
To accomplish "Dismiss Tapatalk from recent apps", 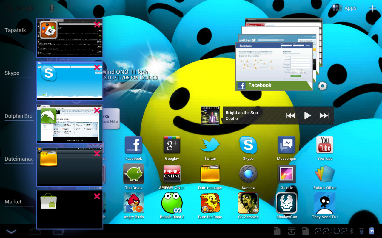I will pos(97,25).
